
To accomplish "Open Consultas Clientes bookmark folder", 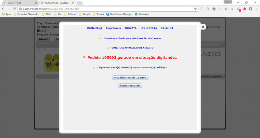I will [x=27, y=14].
